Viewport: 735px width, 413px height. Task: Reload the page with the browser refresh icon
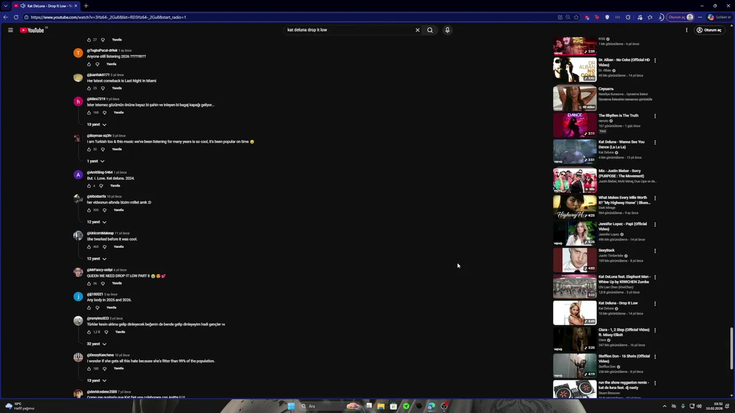pyautogui.click(x=16, y=17)
